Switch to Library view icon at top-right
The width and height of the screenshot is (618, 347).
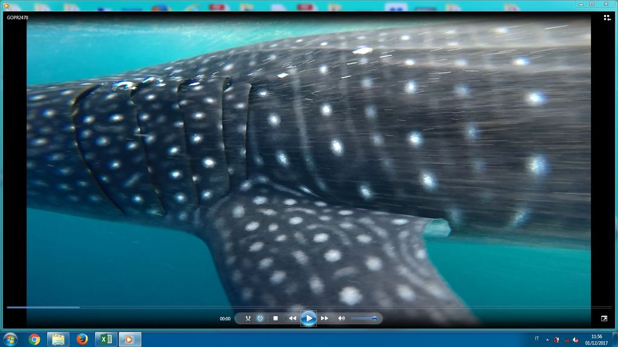pyautogui.click(x=607, y=18)
